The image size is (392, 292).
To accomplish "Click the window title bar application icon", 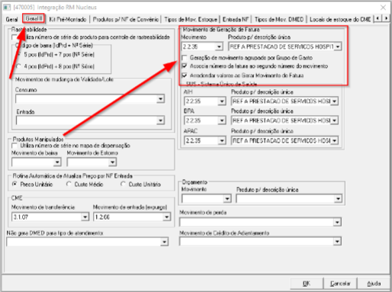I will click(7, 7).
